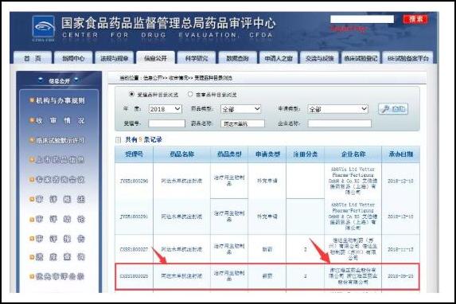Click acceptance number JYSS1800290
456x304 pixels.
[134, 181]
